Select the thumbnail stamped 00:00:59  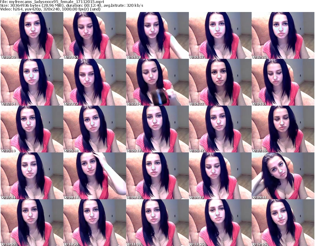click(x=95, y=35)
